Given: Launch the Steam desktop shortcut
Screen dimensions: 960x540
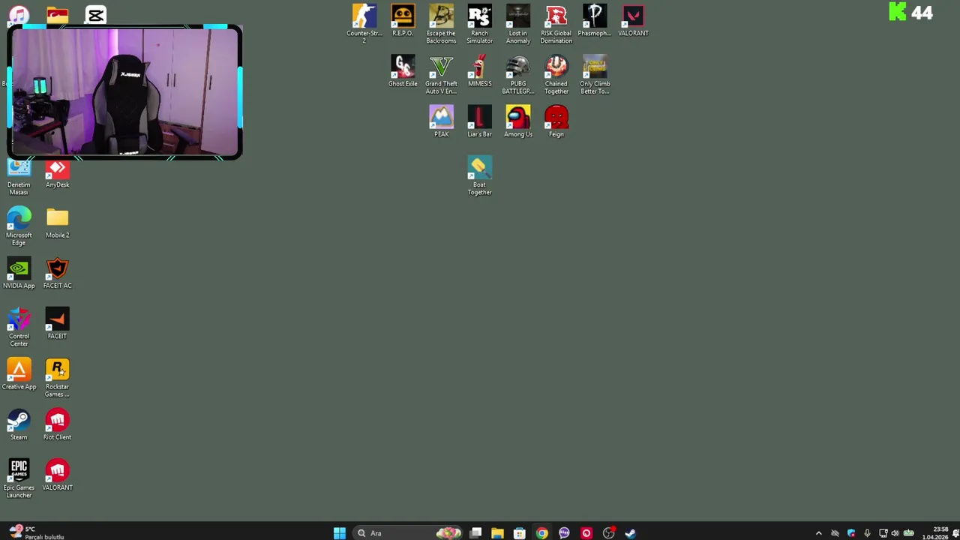Looking at the screenshot, I should [19, 424].
